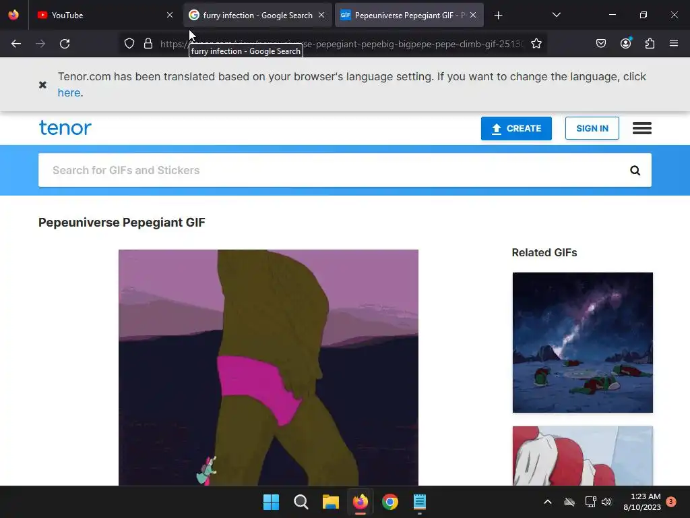Open the network status tray icon
Image resolution: width=690 pixels, height=518 pixels.
[590, 502]
